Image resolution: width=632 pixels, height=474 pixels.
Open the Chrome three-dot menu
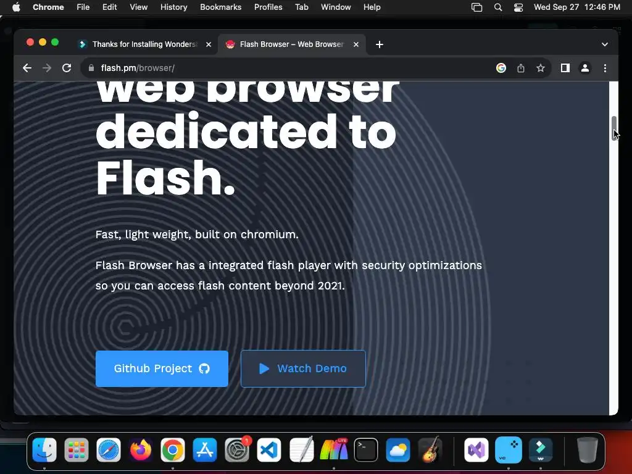point(605,68)
